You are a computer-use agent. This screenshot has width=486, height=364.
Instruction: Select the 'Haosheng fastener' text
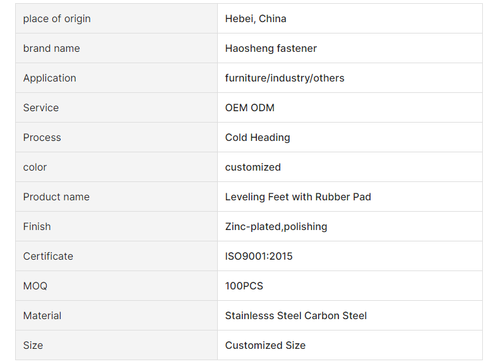click(x=271, y=49)
